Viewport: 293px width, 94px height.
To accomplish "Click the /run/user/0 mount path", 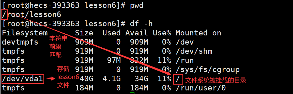I will 201,88.
